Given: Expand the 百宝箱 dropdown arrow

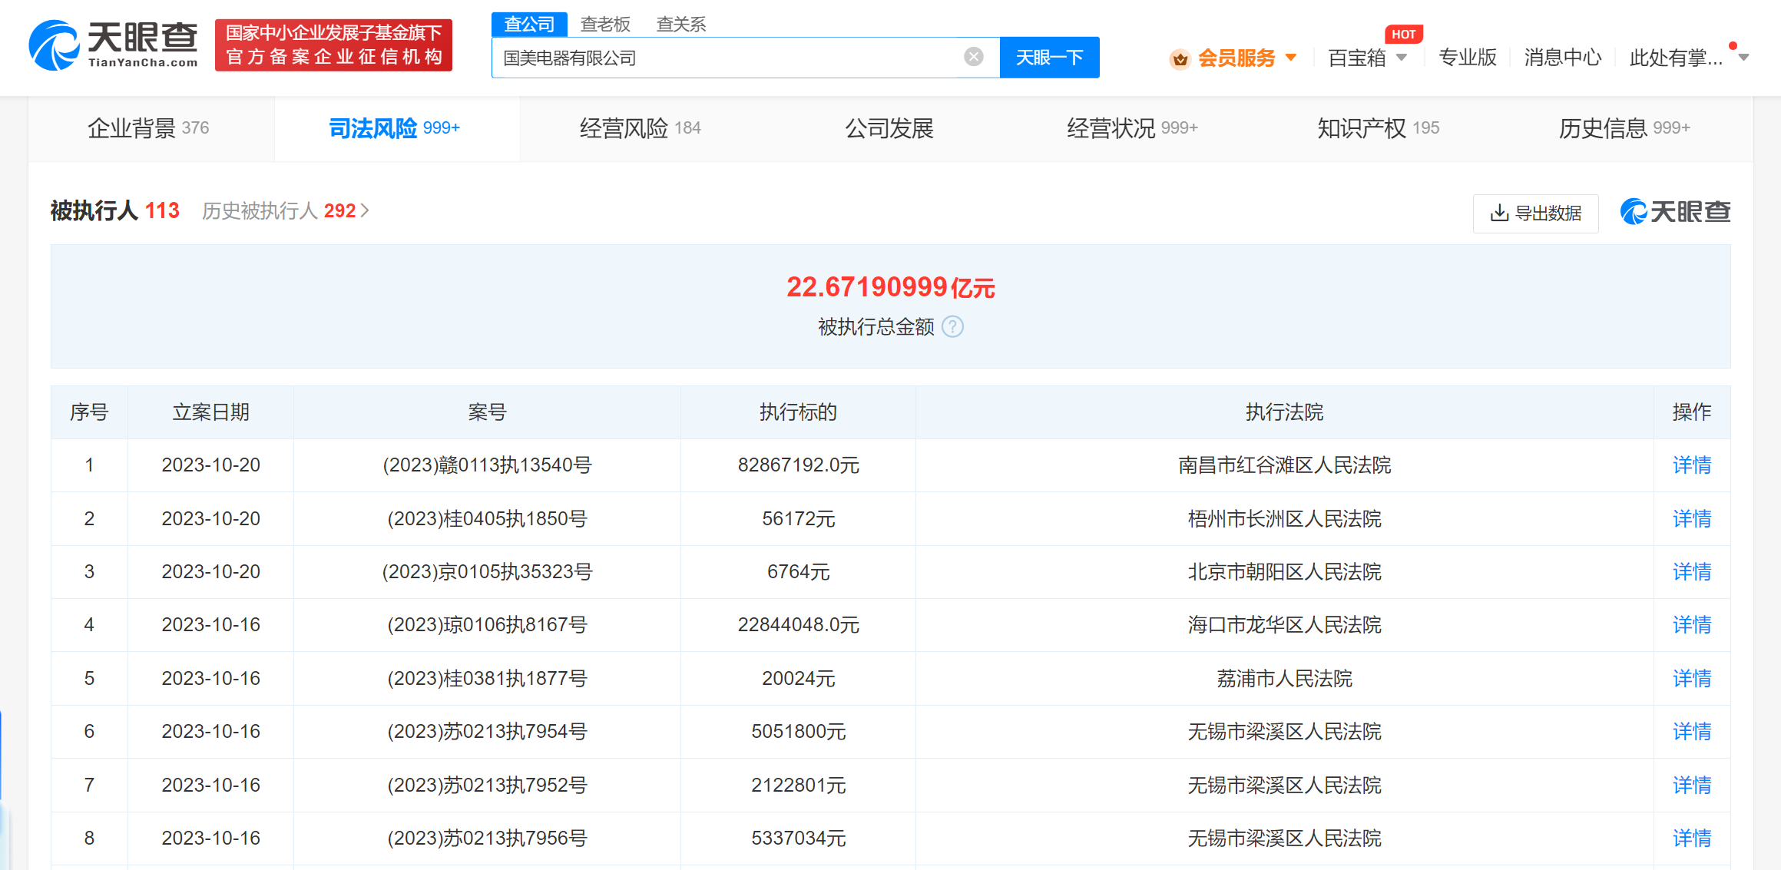Looking at the screenshot, I should [1402, 58].
